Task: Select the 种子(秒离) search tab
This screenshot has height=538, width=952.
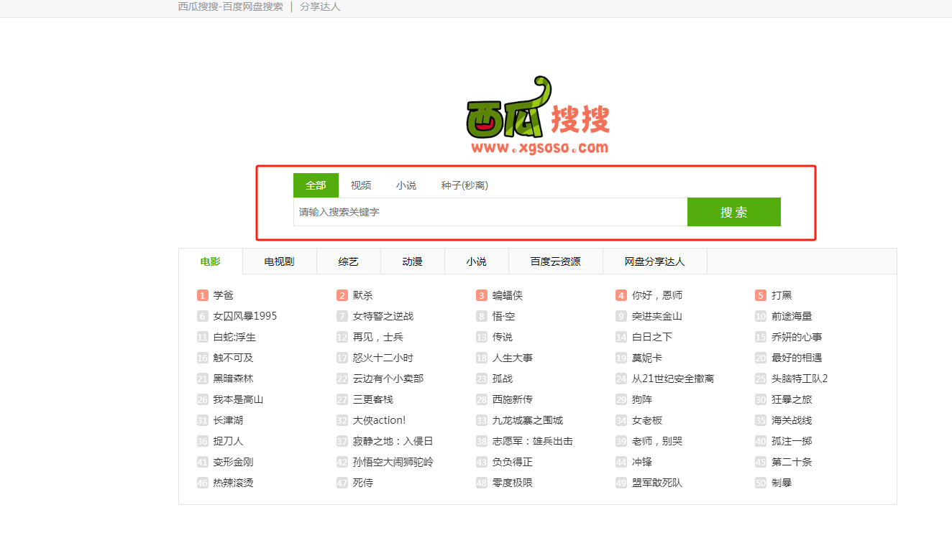Action: click(464, 185)
